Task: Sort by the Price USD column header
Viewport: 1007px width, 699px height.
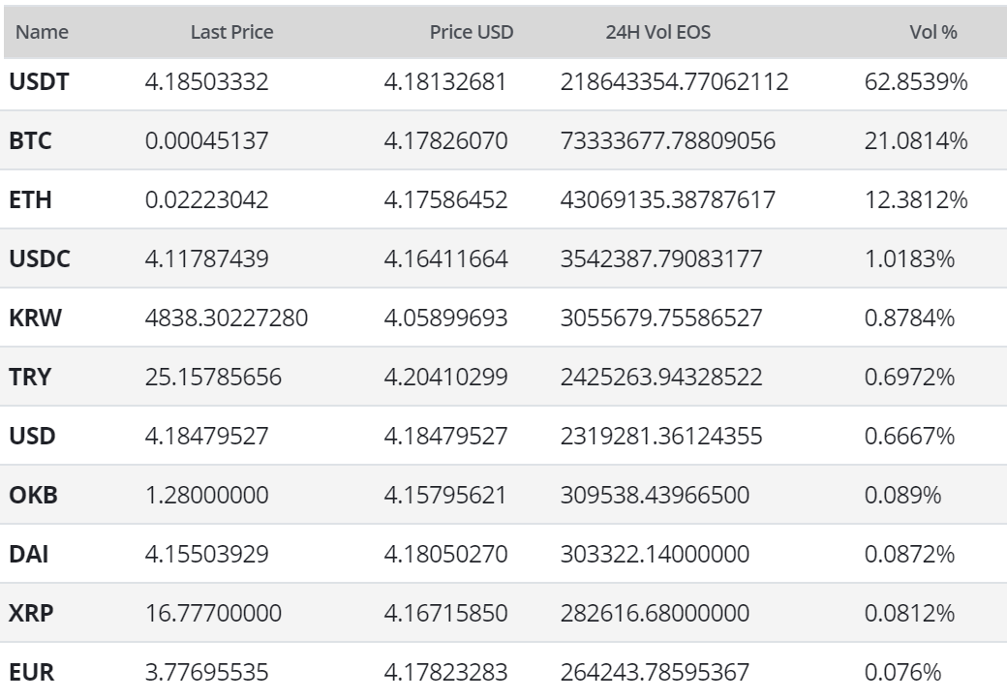Action: (x=472, y=32)
